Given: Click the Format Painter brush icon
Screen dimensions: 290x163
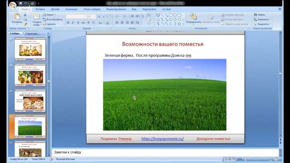Looking at the screenshot, I should (25, 24).
